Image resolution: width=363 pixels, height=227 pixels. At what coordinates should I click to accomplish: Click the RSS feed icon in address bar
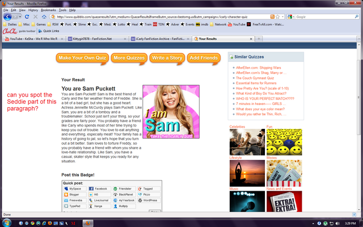click(272, 16)
